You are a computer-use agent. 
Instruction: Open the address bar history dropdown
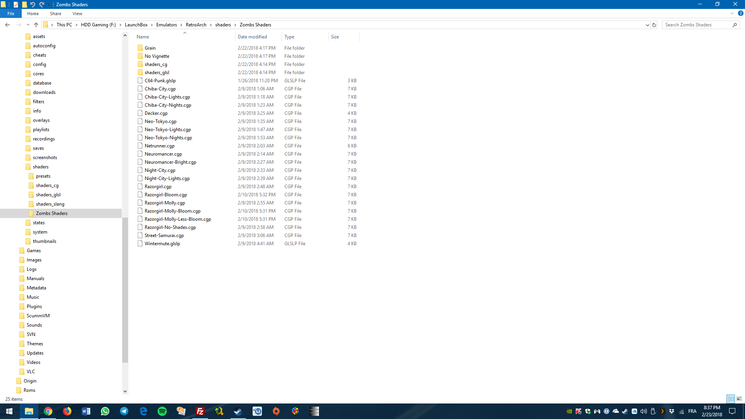(x=647, y=25)
